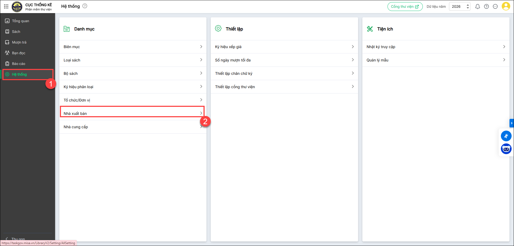Screen dimensions: 514x246
Task: Open the user avatar profile menu
Action: tap(506, 6)
